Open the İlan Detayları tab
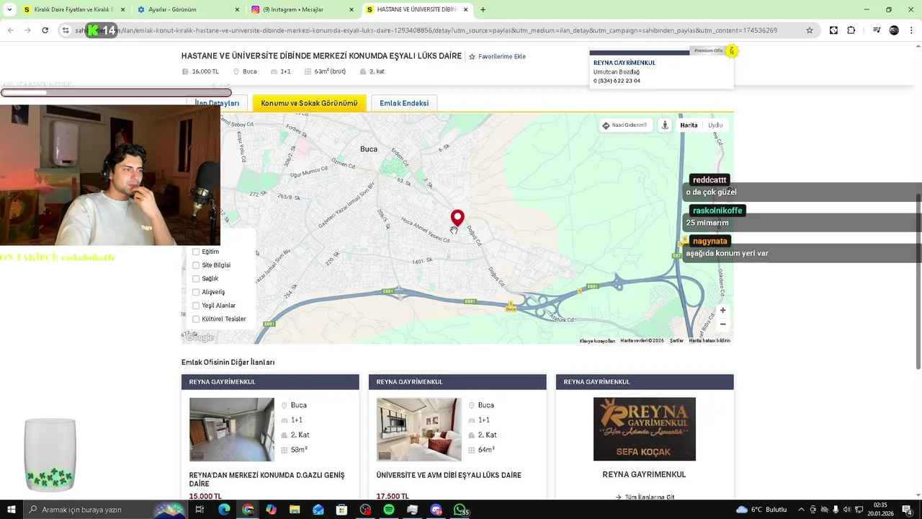This screenshot has width=922, height=519. [x=217, y=103]
